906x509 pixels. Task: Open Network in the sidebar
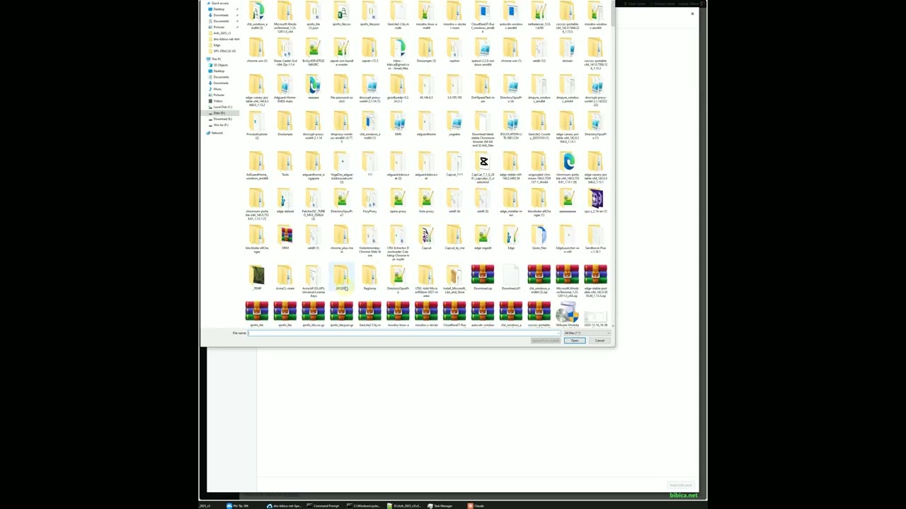(x=215, y=133)
